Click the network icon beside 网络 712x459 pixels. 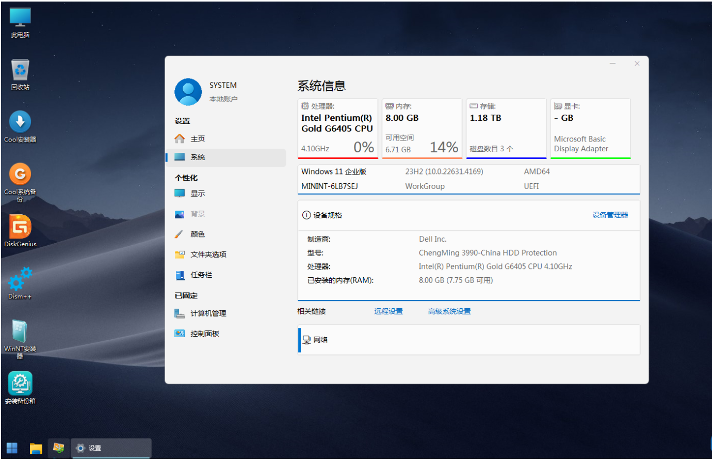click(x=306, y=340)
